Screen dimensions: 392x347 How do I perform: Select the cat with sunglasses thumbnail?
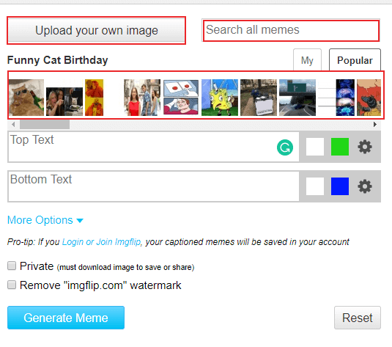26,98
